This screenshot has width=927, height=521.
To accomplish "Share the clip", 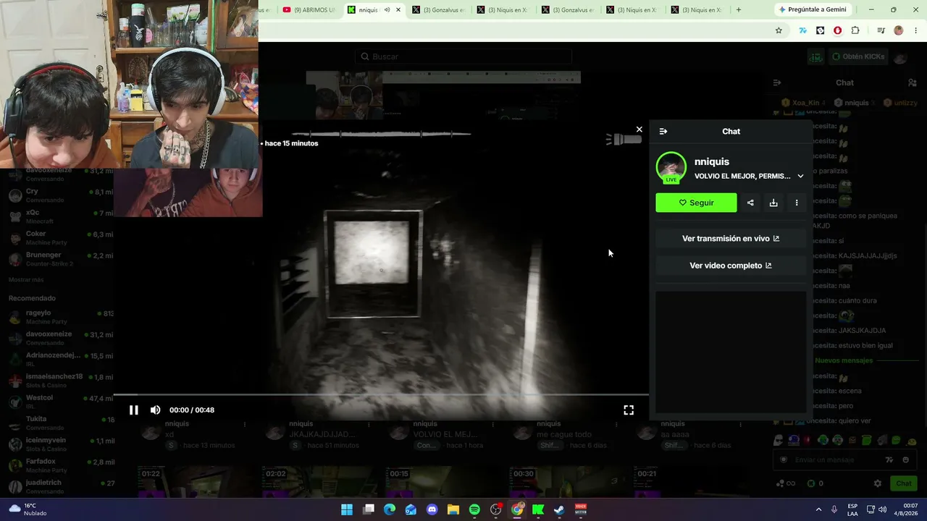I will (750, 203).
